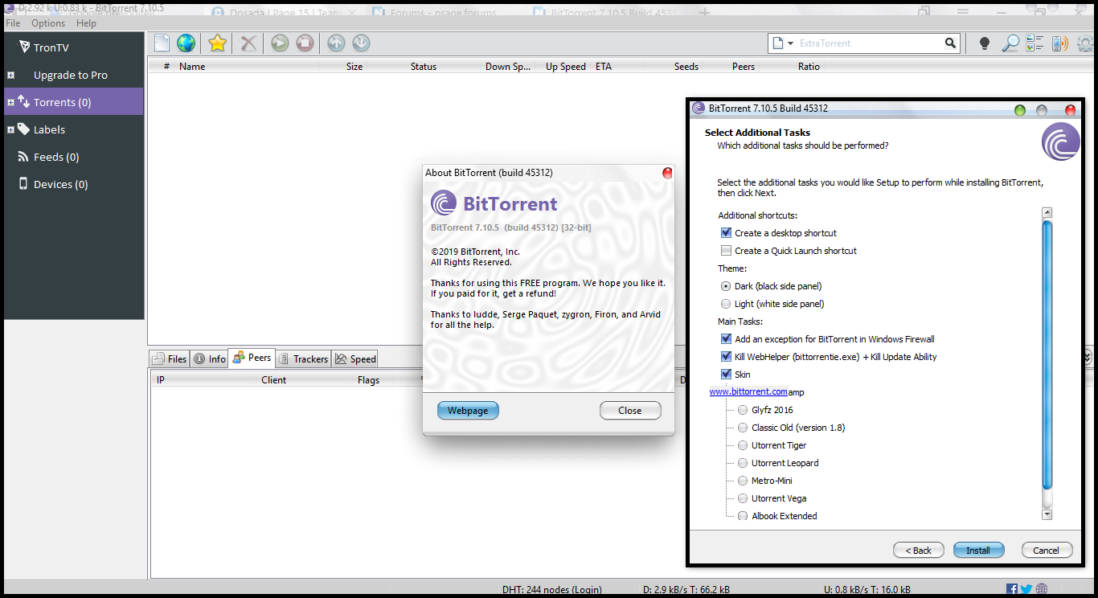
Task: Click installer scrollbar up arrow
Action: (x=1047, y=212)
